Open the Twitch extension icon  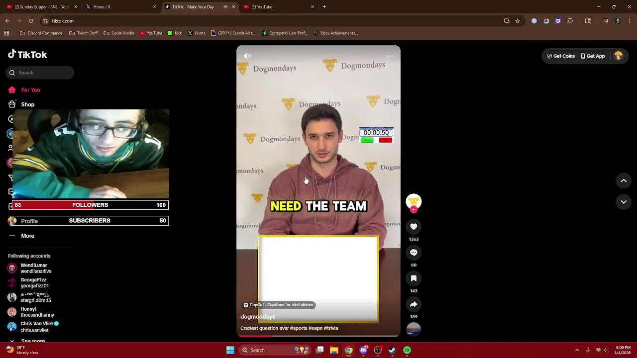click(x=558, y=21)
